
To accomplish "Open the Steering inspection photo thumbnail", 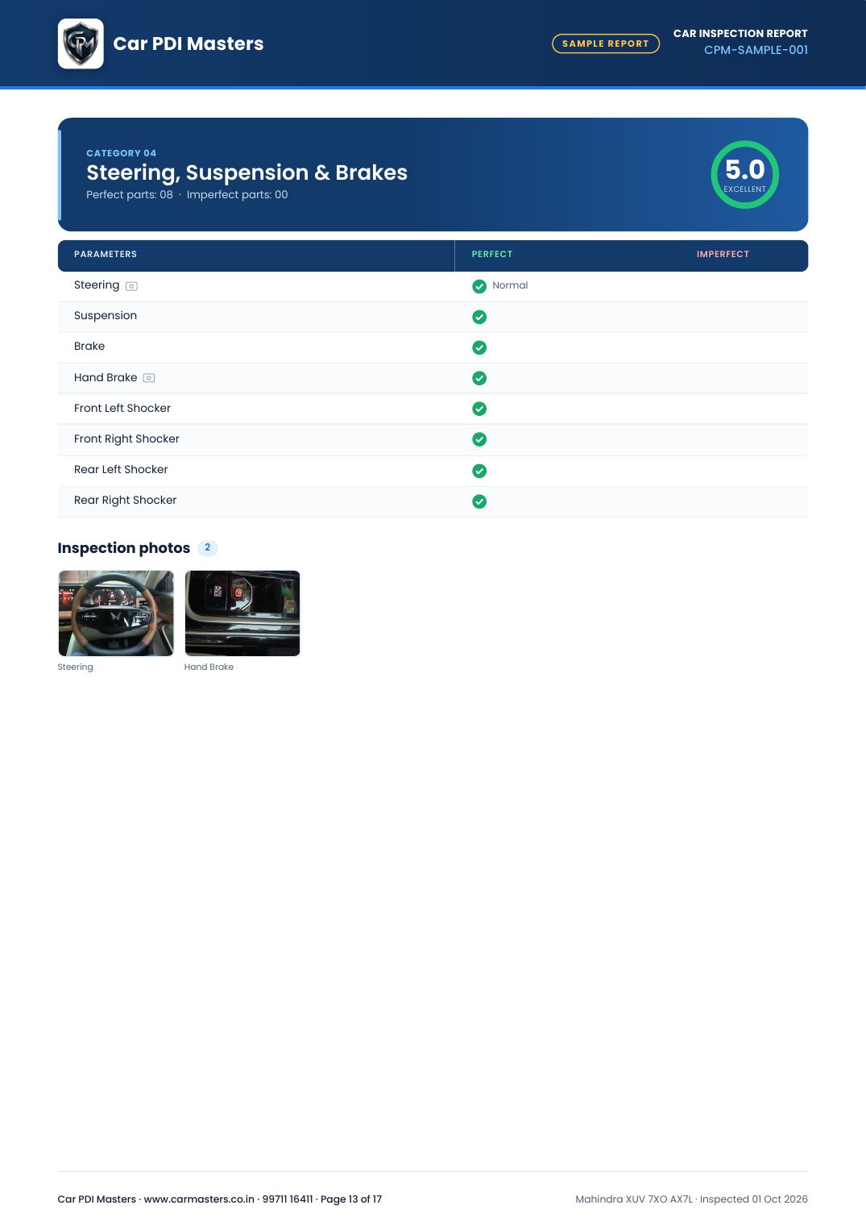I will [116, 613].
